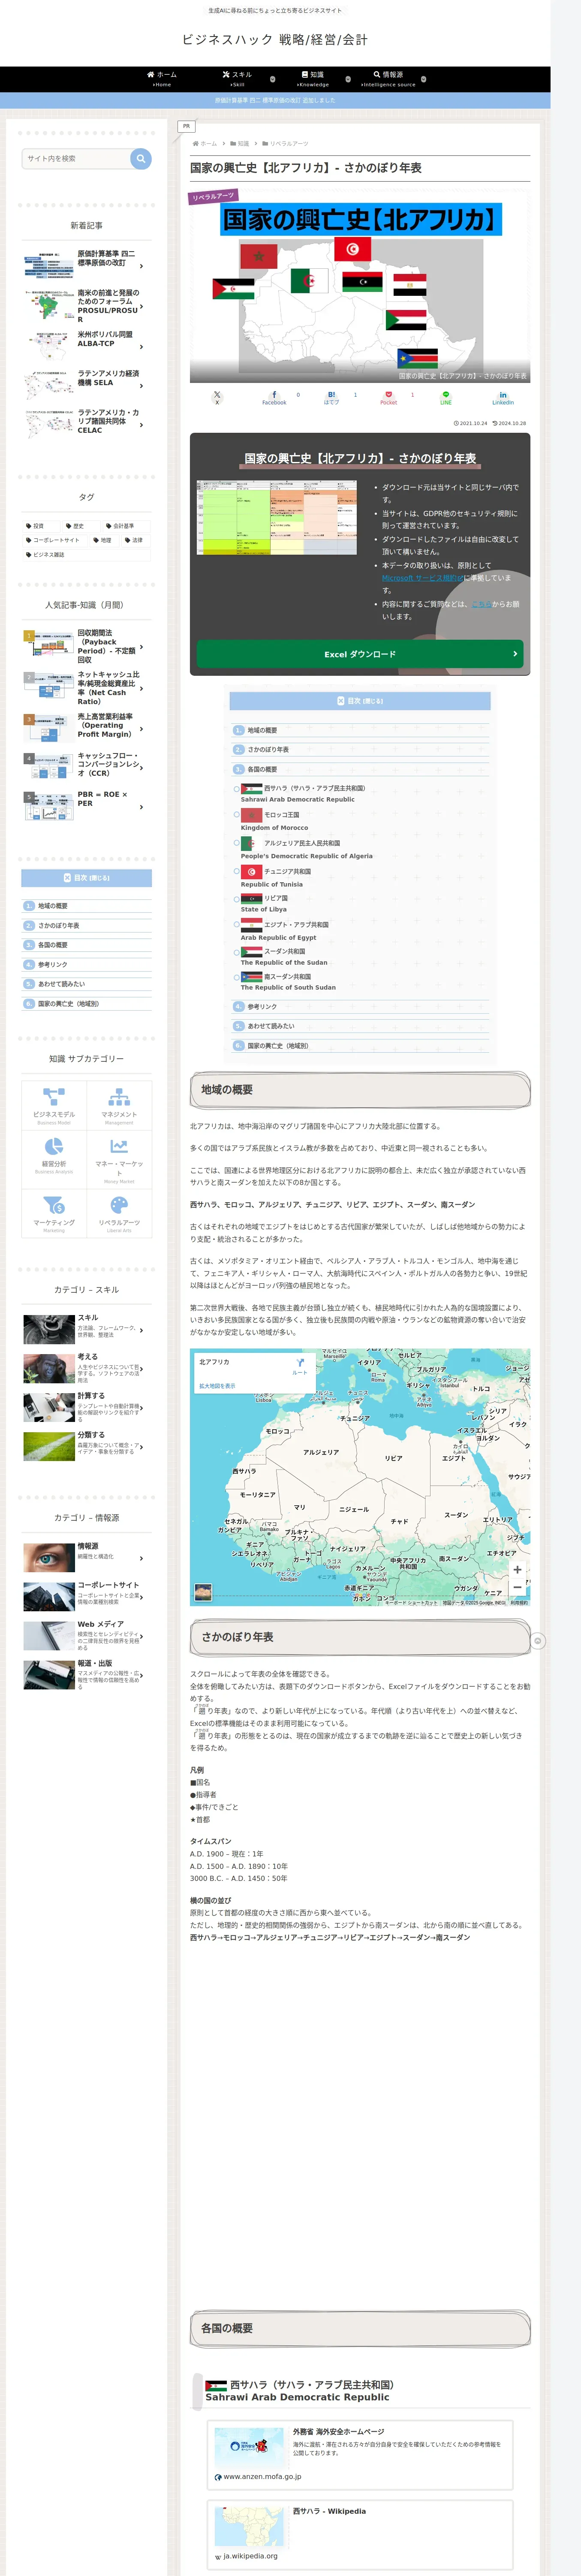Screen dimensions: 581x2576
Task: Collapse the sidebar table of contents (目次)
Action: pos(87,878)
